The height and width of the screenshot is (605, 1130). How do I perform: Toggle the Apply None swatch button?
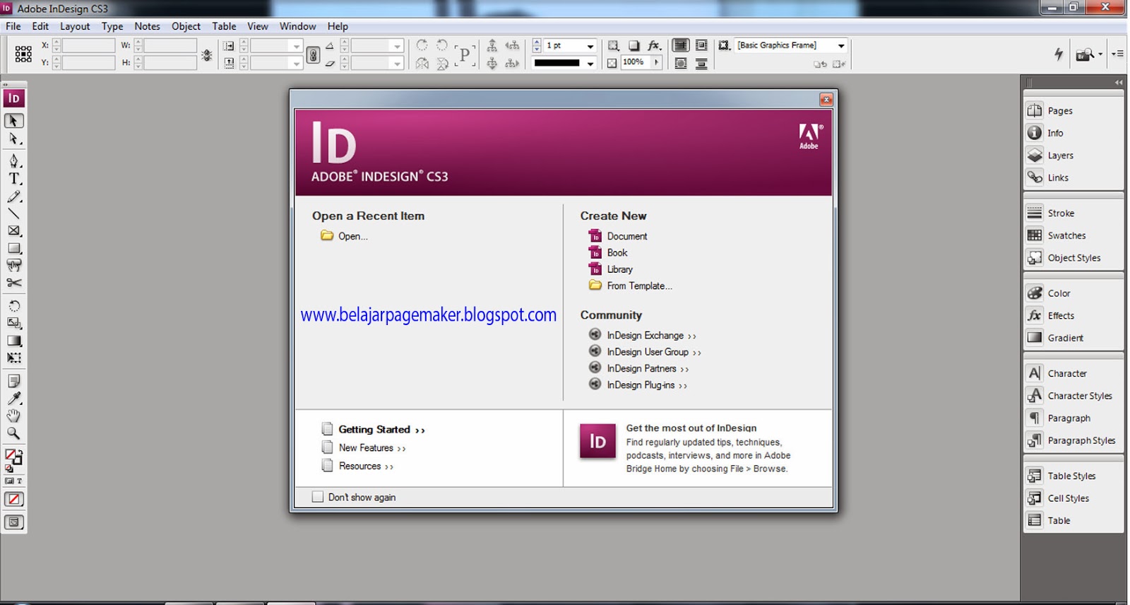point(13,499)
